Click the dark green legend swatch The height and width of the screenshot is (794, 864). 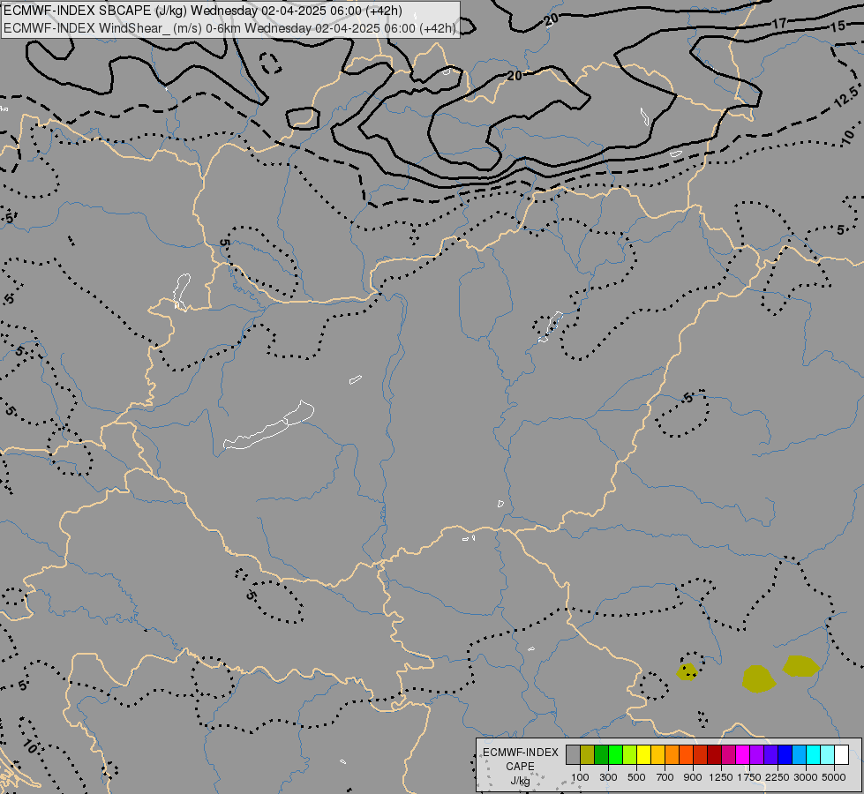[x=601, y=755]
